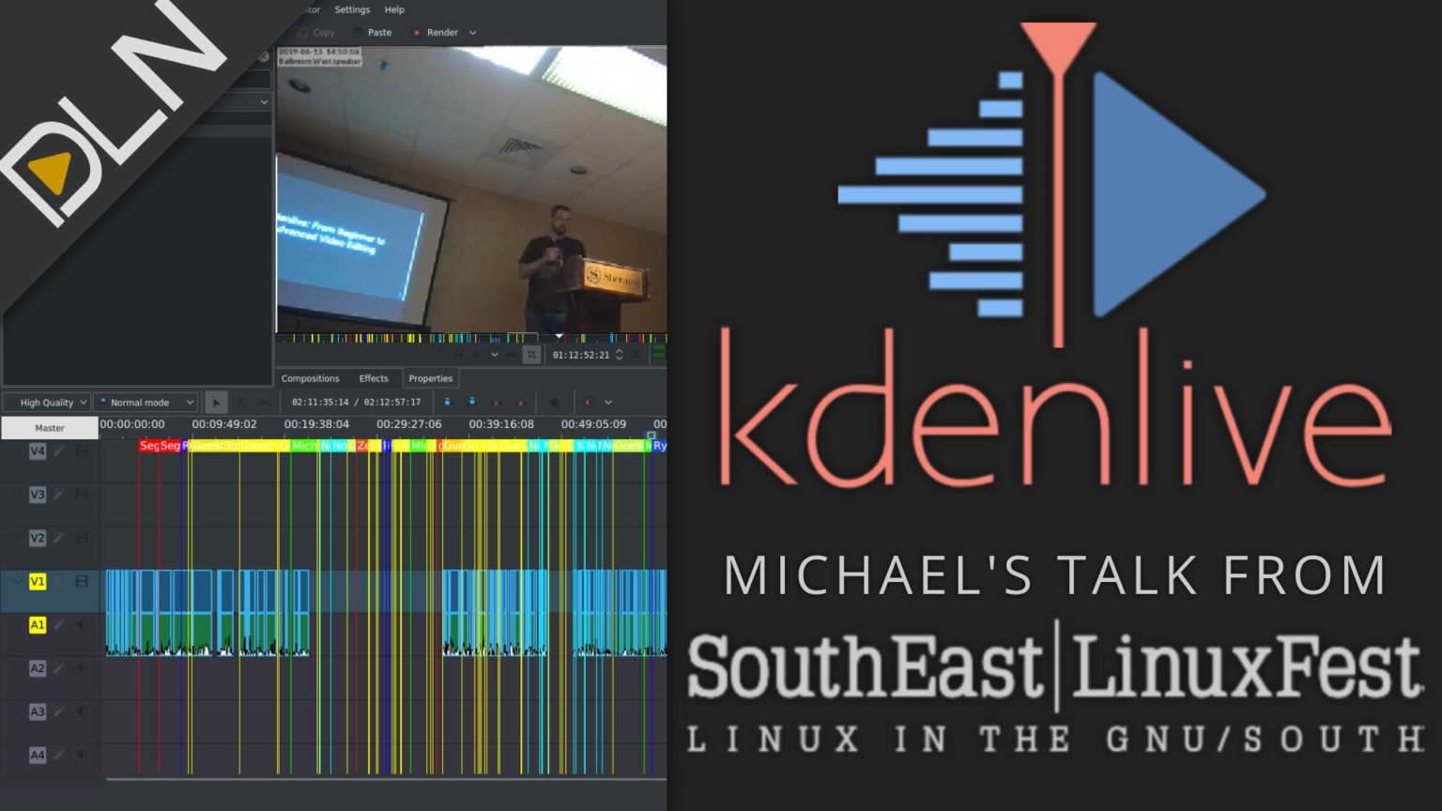The width and height of the screenshot is (1442, 811).
Task: Click the set zone crop icon under monitor
Action: pyautogui.click(x=531, y=355)
